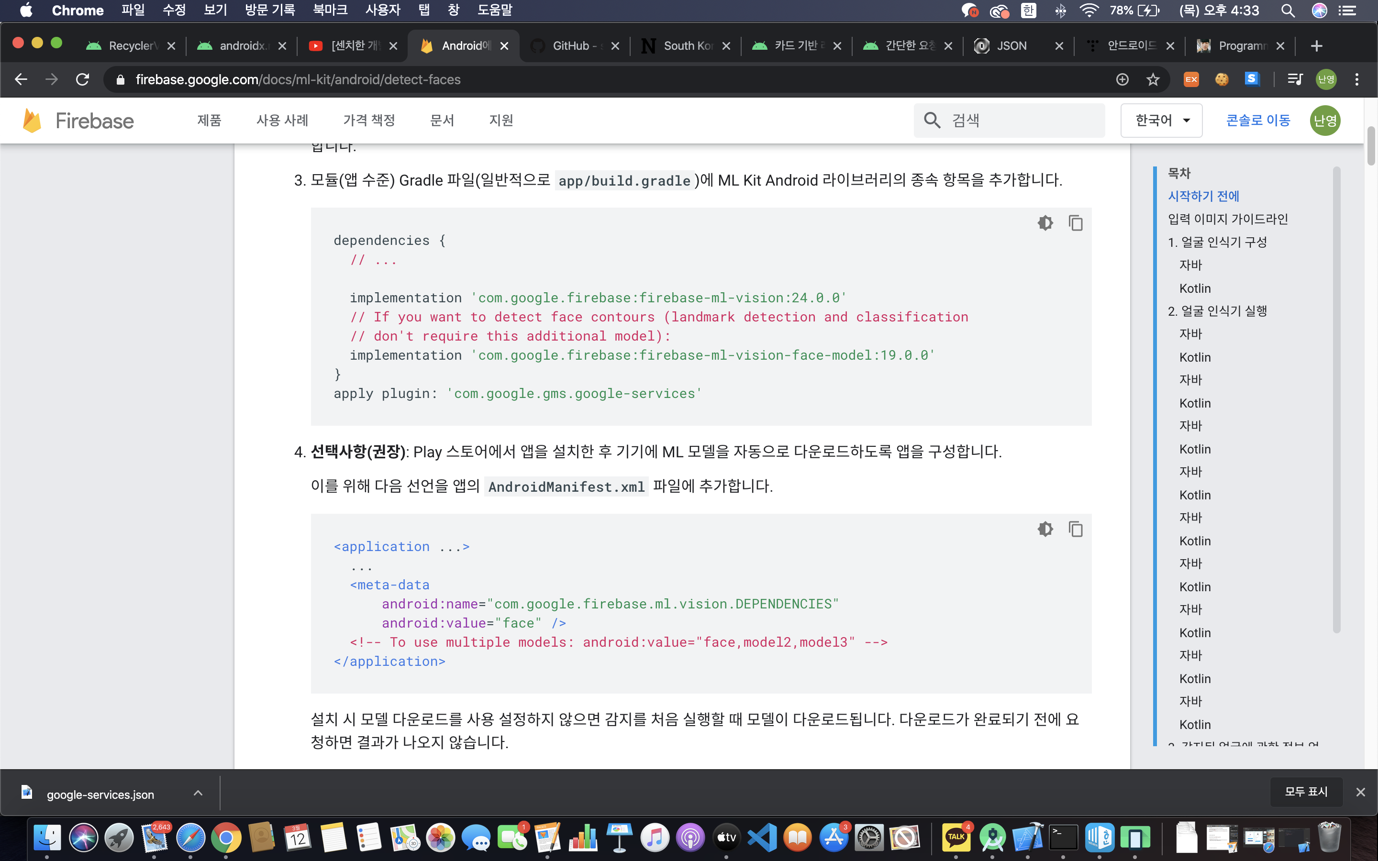The height and width of the screenshot is (861, 1378).
Task: Open the 문서 navigation menu item
Action: point(442,120)
